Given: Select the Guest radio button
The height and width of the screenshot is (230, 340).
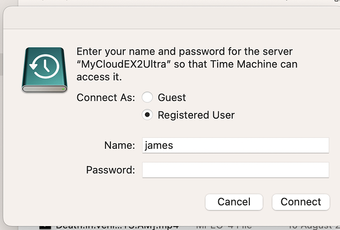Looking at the screenshot, I should pyautogui.click(x=147, y=97).
